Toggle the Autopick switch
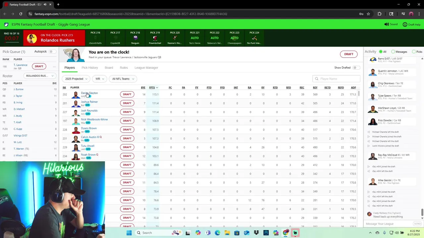This screenshot has height=238, width=424. pyautogui.click(x=52, y=52)
